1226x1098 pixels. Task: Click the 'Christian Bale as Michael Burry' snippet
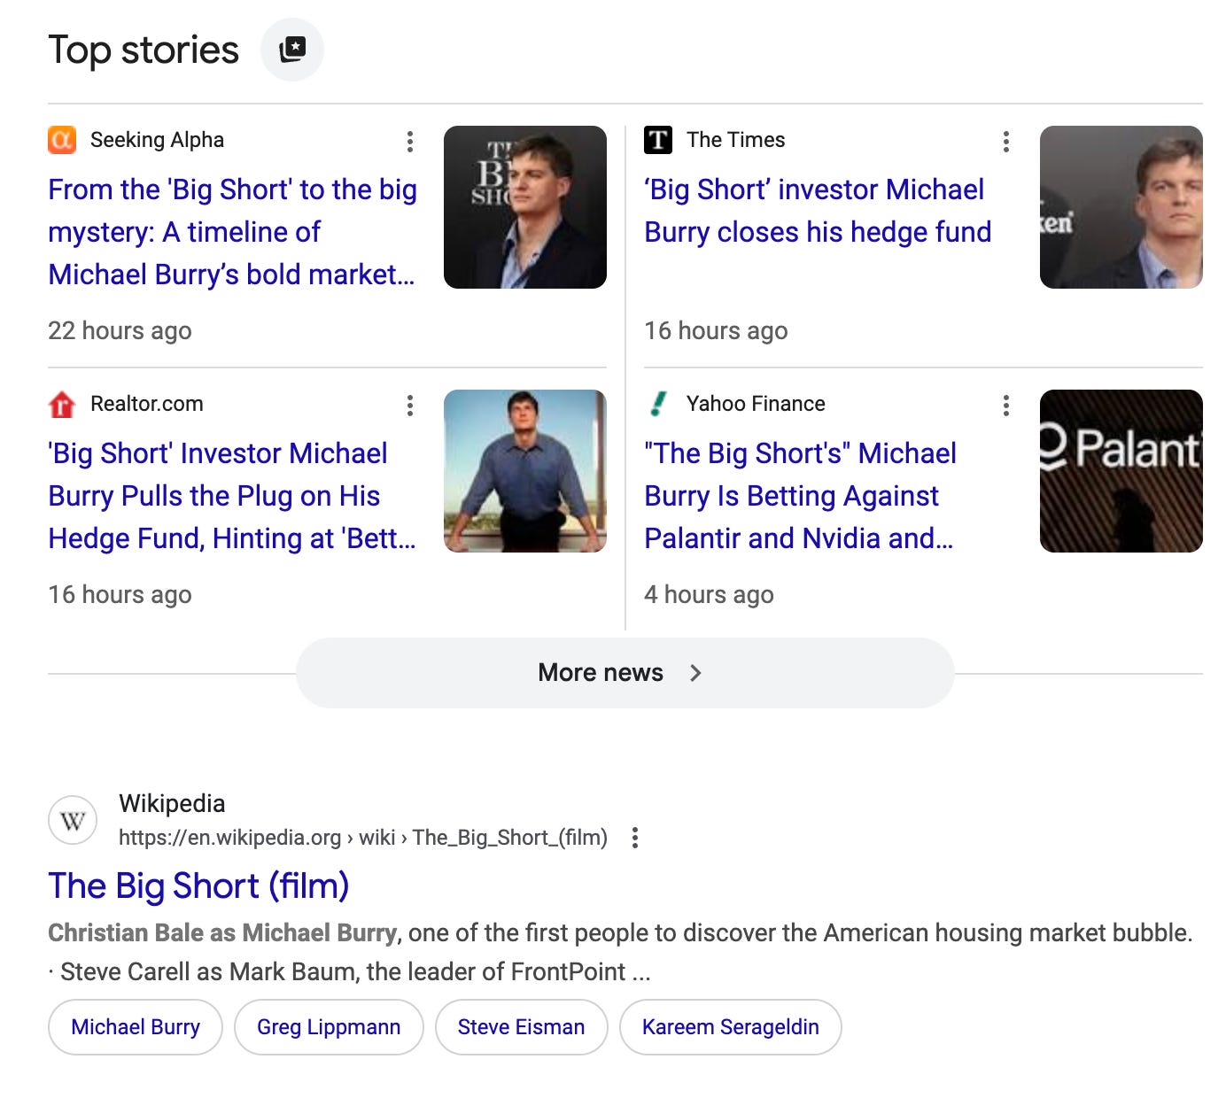(222, 932)
